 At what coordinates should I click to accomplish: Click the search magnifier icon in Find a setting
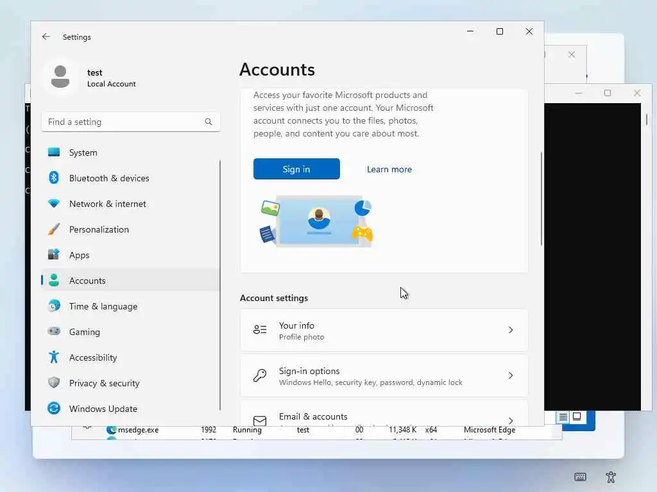coord(209,122)
